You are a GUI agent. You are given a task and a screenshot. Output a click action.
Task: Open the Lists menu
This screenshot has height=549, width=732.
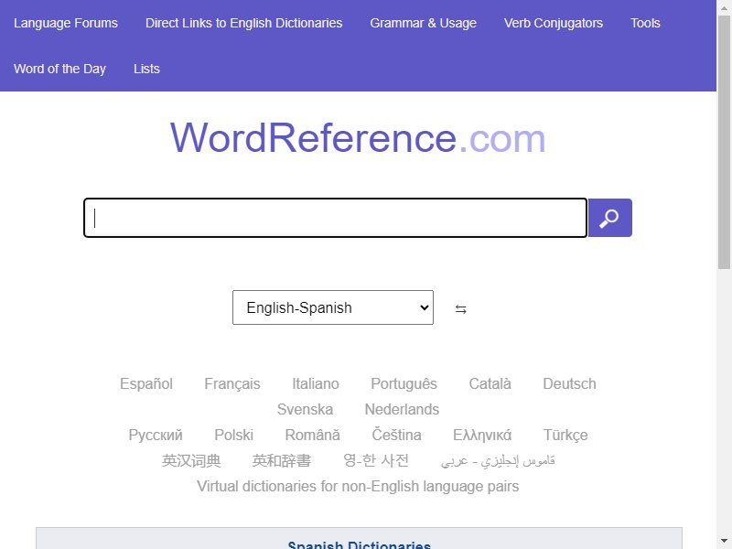(x=146, y=69)
